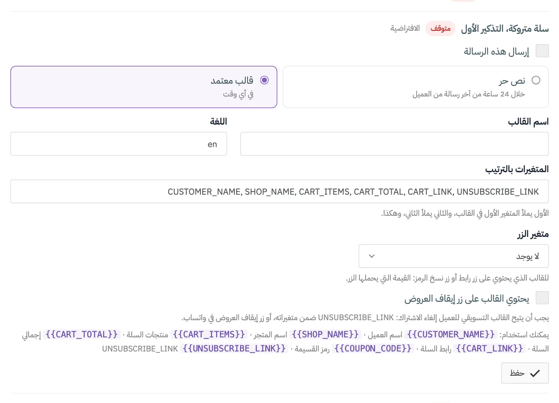The image size is (559, 403).
Task: Click the {{UNSUBSCRIBE_LINK}} variable tag
Action: tap(234, 348)
